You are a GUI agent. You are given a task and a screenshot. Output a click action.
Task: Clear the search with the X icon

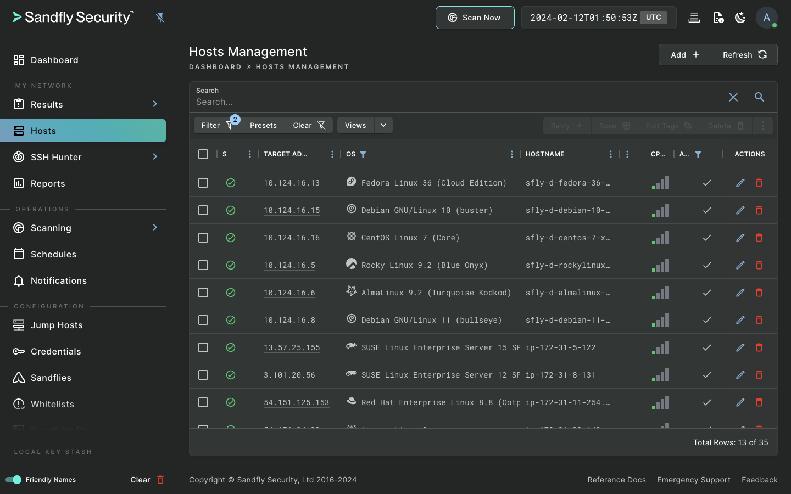tap(733, 97)
